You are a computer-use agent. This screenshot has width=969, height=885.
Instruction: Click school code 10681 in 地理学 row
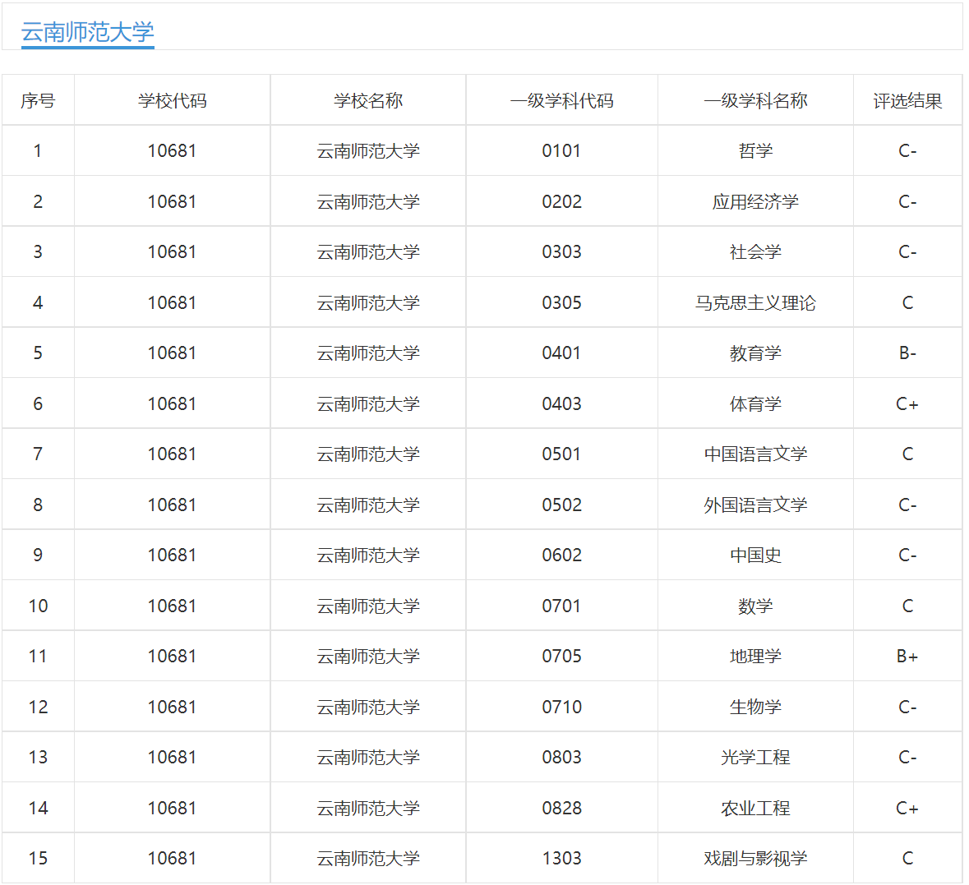tap(172, 657)
